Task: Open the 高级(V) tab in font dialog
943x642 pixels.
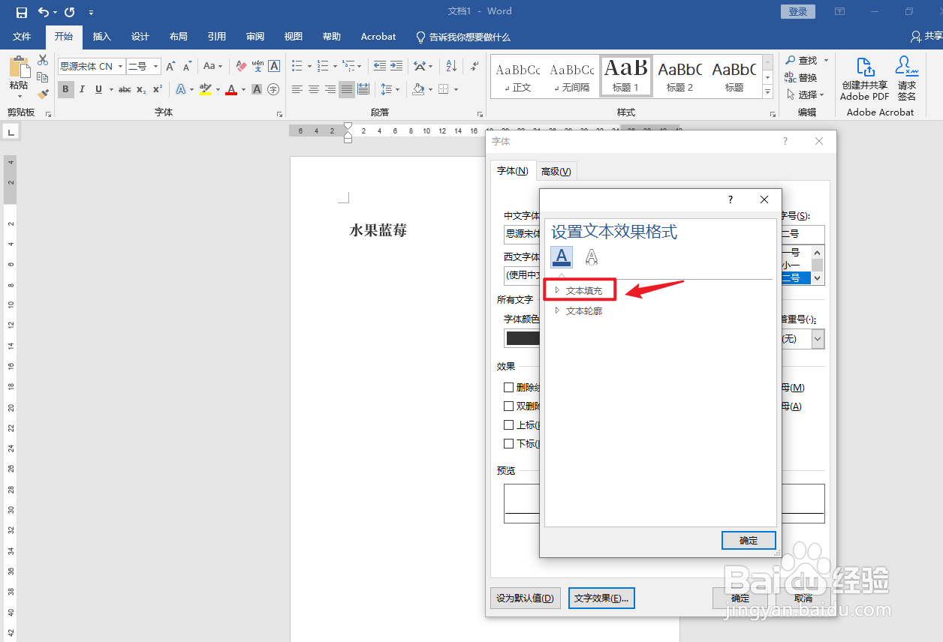Action: [556, 171]
